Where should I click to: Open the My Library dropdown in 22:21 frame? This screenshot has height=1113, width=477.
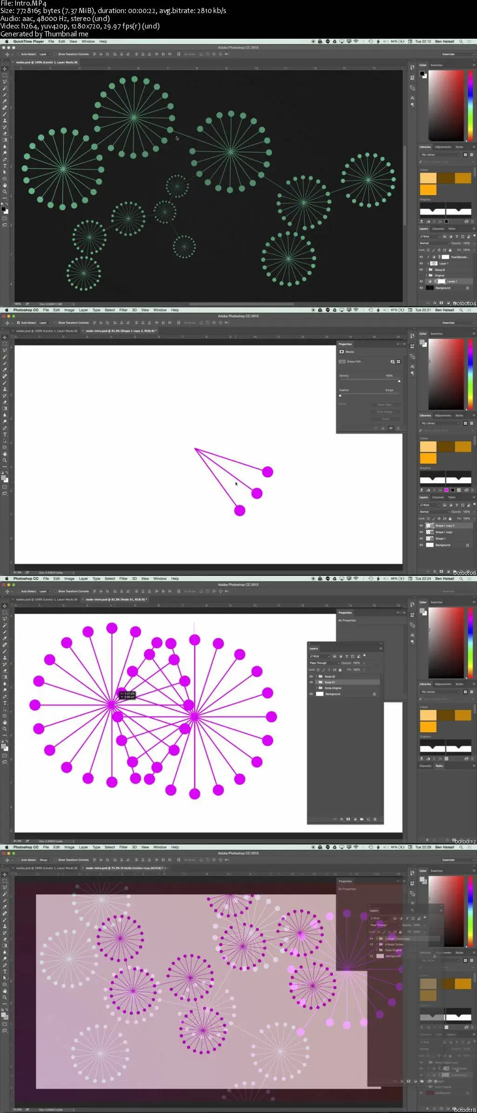440,423
